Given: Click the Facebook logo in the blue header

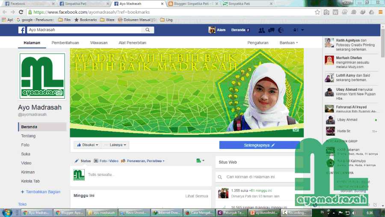Looking at the screenshot, I should (22, 30).
